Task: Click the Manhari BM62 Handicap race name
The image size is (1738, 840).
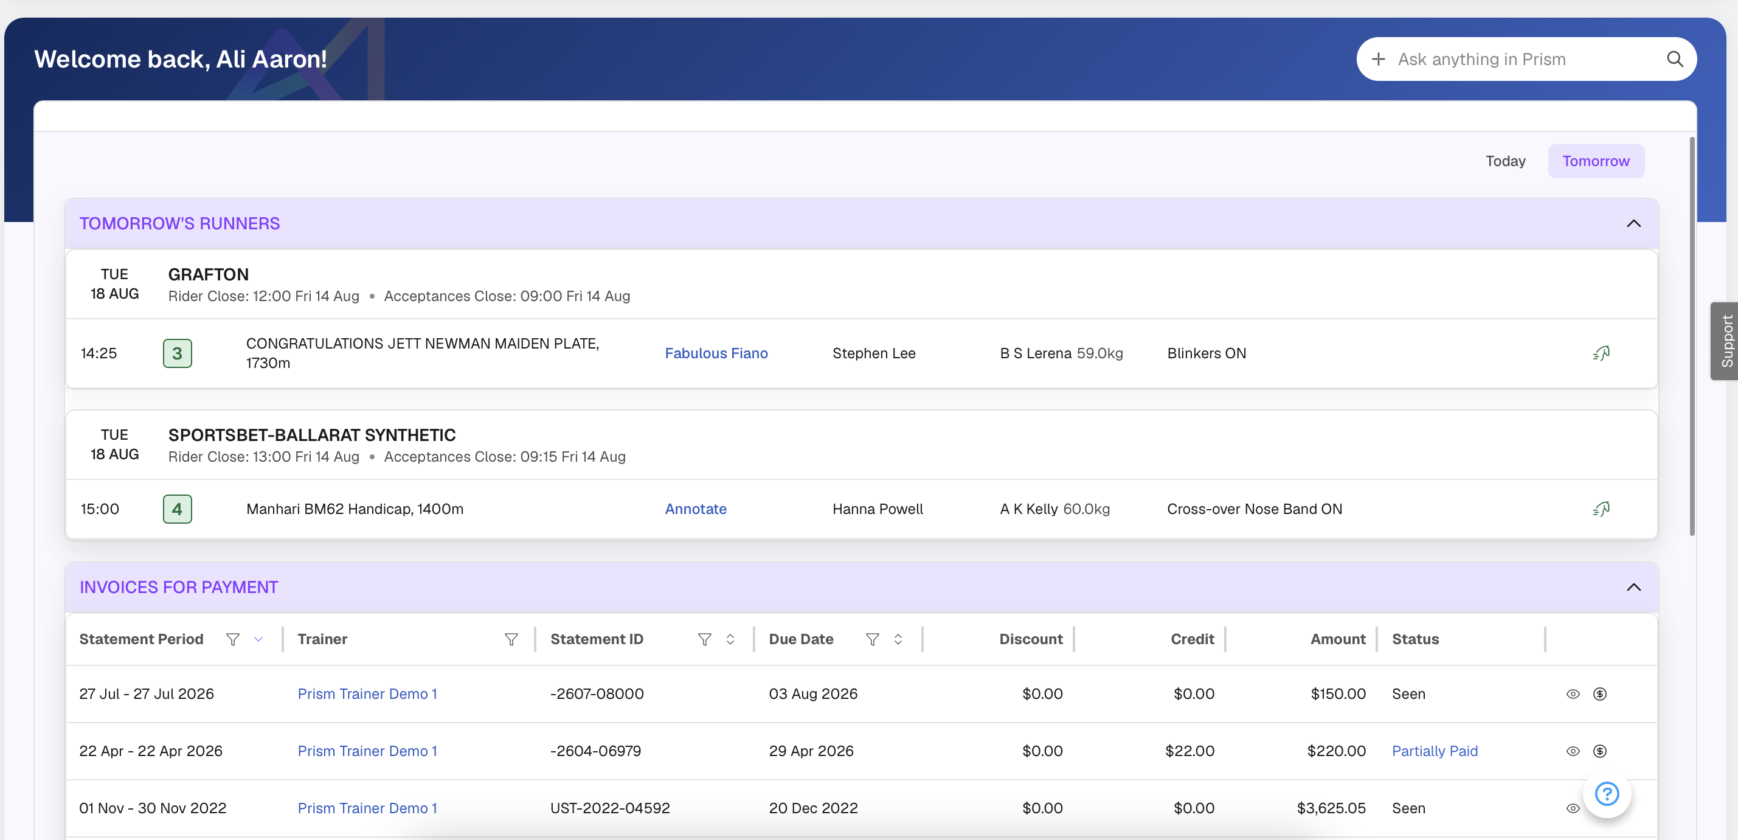Action: tap(355, 509)
